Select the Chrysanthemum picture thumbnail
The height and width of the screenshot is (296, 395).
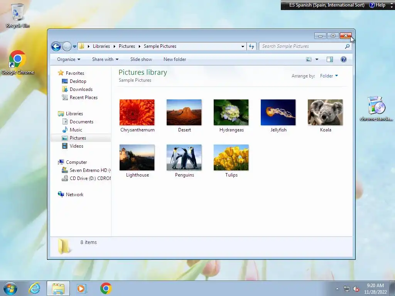tap(137, 112)
